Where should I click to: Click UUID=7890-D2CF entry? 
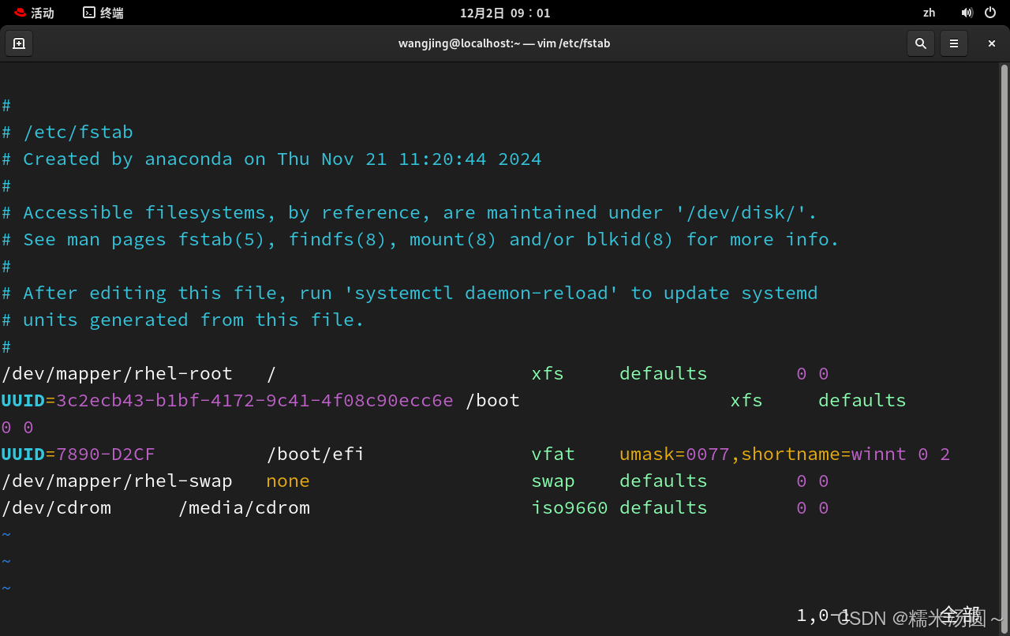tap(78, 454)
